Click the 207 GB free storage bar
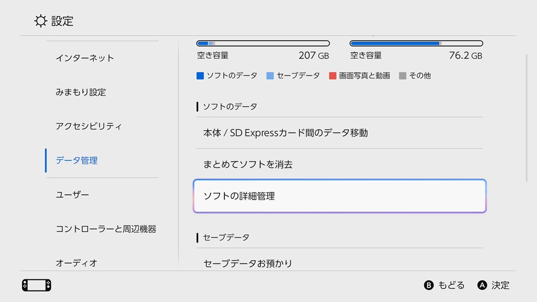The height and width of the screenshot is (302, 537). pyautogui.click(x=263, y=44)
